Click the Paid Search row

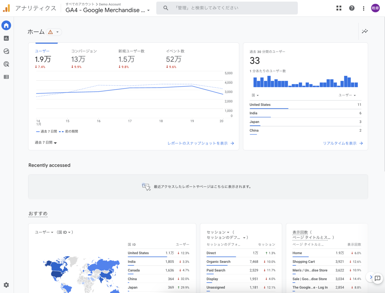pos(241,270)
